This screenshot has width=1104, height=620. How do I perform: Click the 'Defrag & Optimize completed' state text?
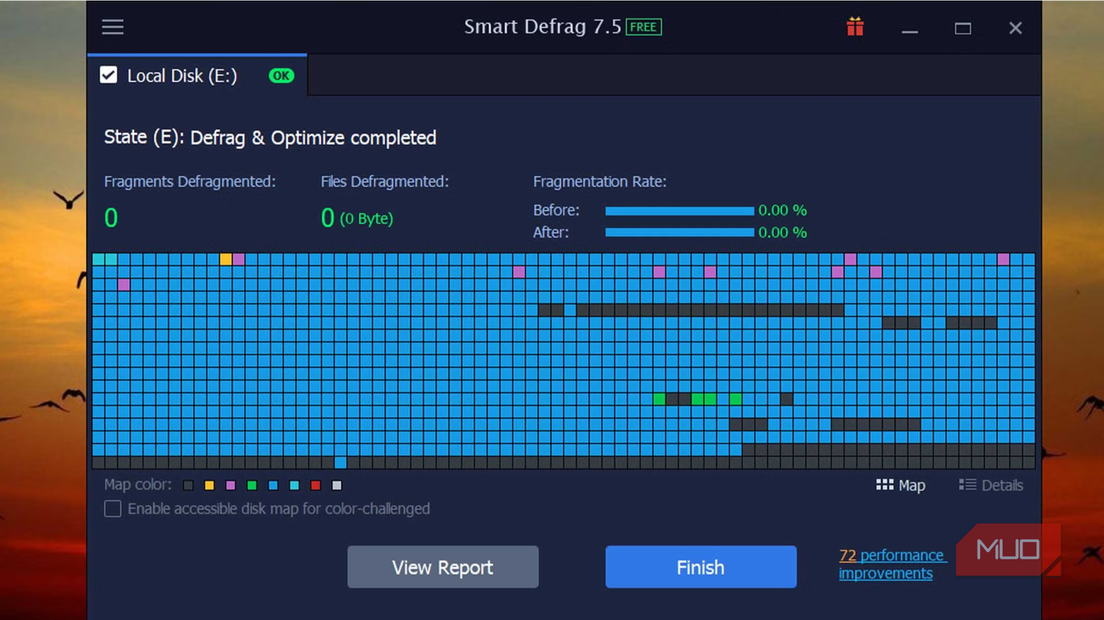[x=313, y=138]
